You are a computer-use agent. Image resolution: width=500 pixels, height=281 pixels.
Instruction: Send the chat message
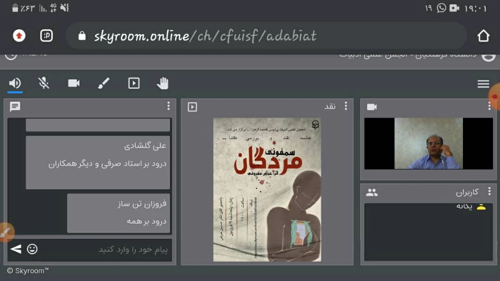click(16, 249)
